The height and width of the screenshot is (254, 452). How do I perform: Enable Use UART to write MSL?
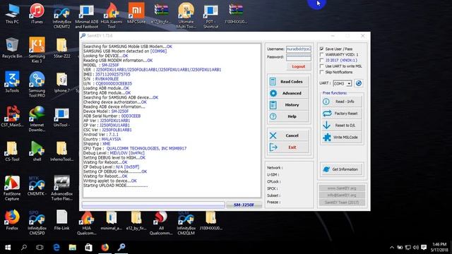click(x=321, y=66)
